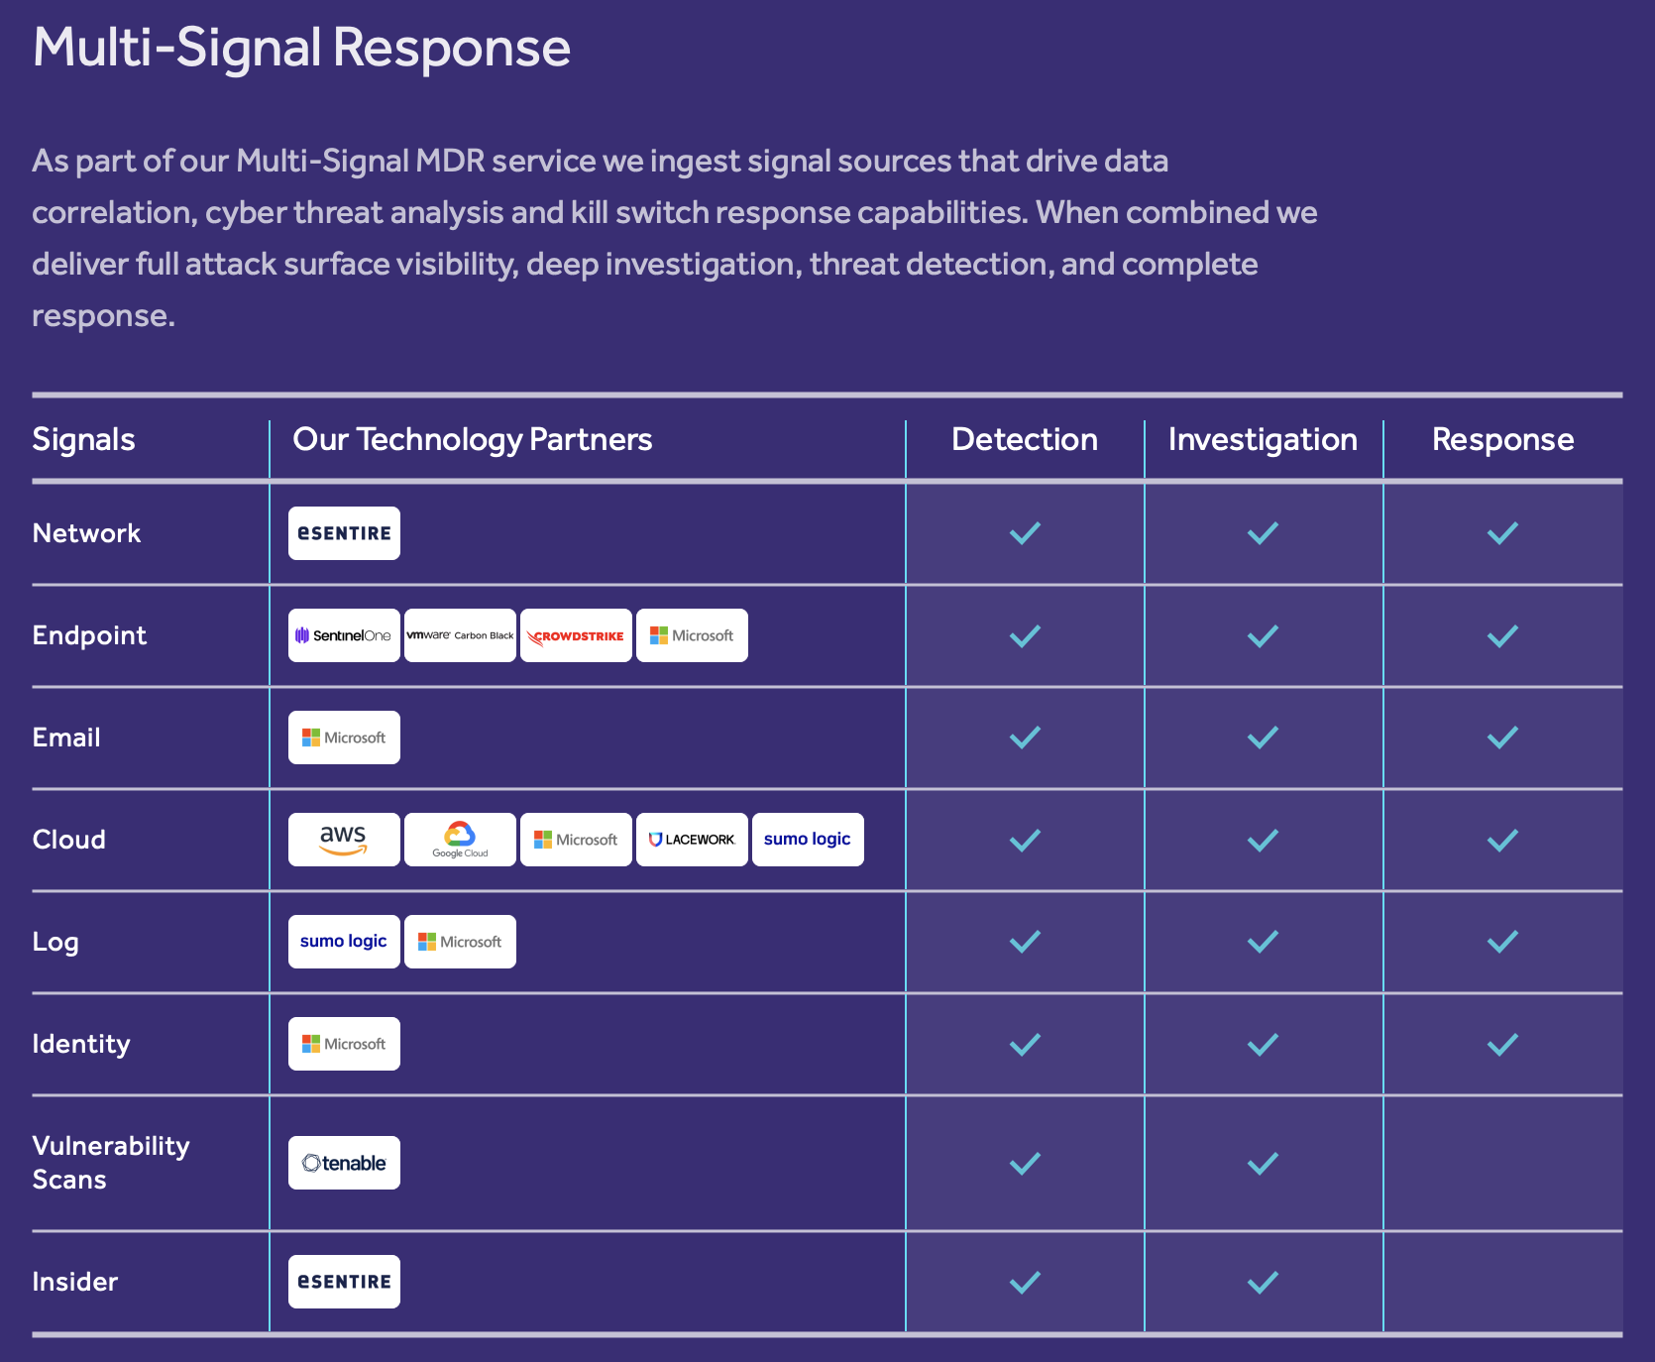Open the Tenable logo for Vulnerability Scans
This screenshot has height=1362, width=1655.
coord(344,1163)
